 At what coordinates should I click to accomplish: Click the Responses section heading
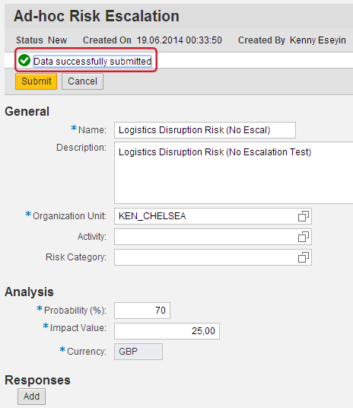pos(38,380)
